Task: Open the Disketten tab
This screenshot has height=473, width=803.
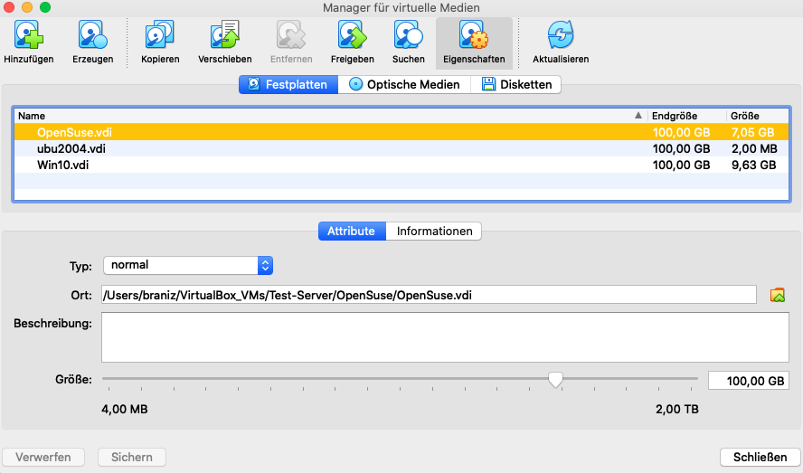Action: 516,84
